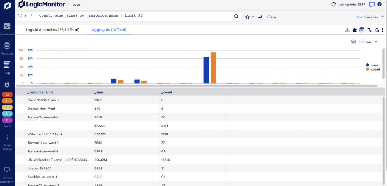
Task: Click the count value 18816
Action: coord(165,160)
